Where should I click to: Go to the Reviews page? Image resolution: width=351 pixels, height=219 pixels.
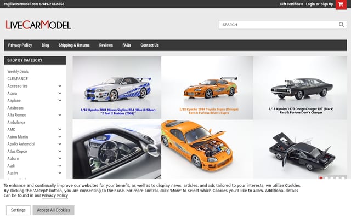106,45
